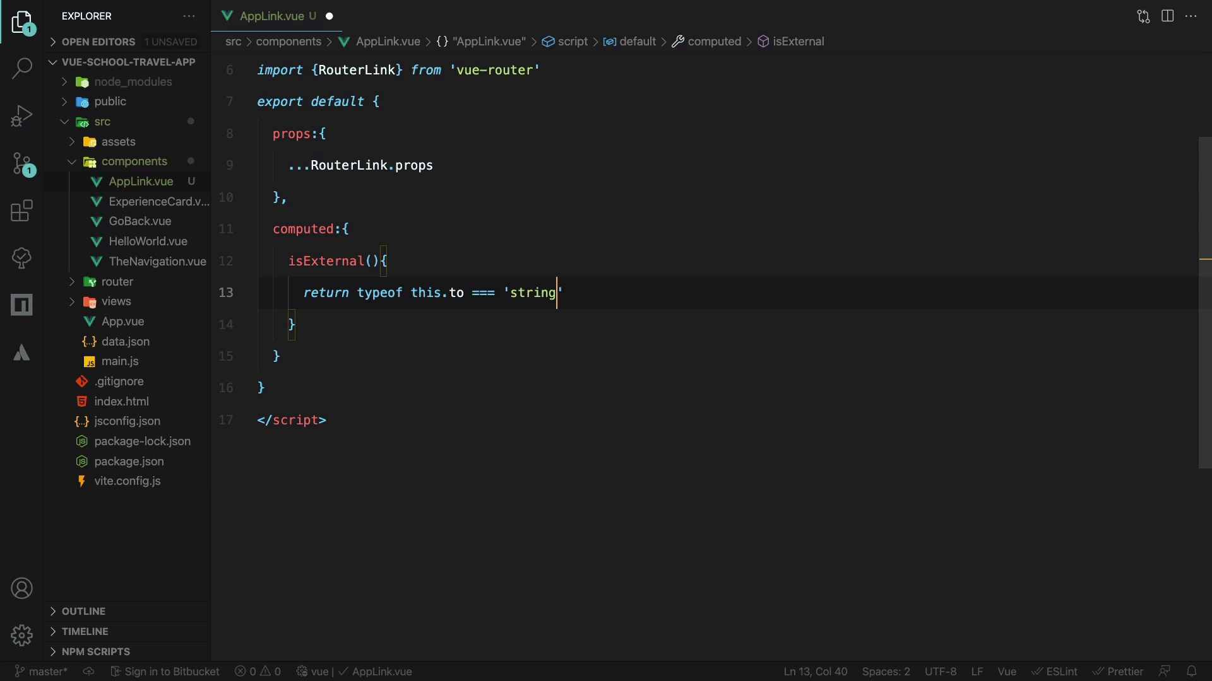Open the changes compare icon in editor toolbar
The width and height of the screenshot is (1212, 681).
point(1143,16)
